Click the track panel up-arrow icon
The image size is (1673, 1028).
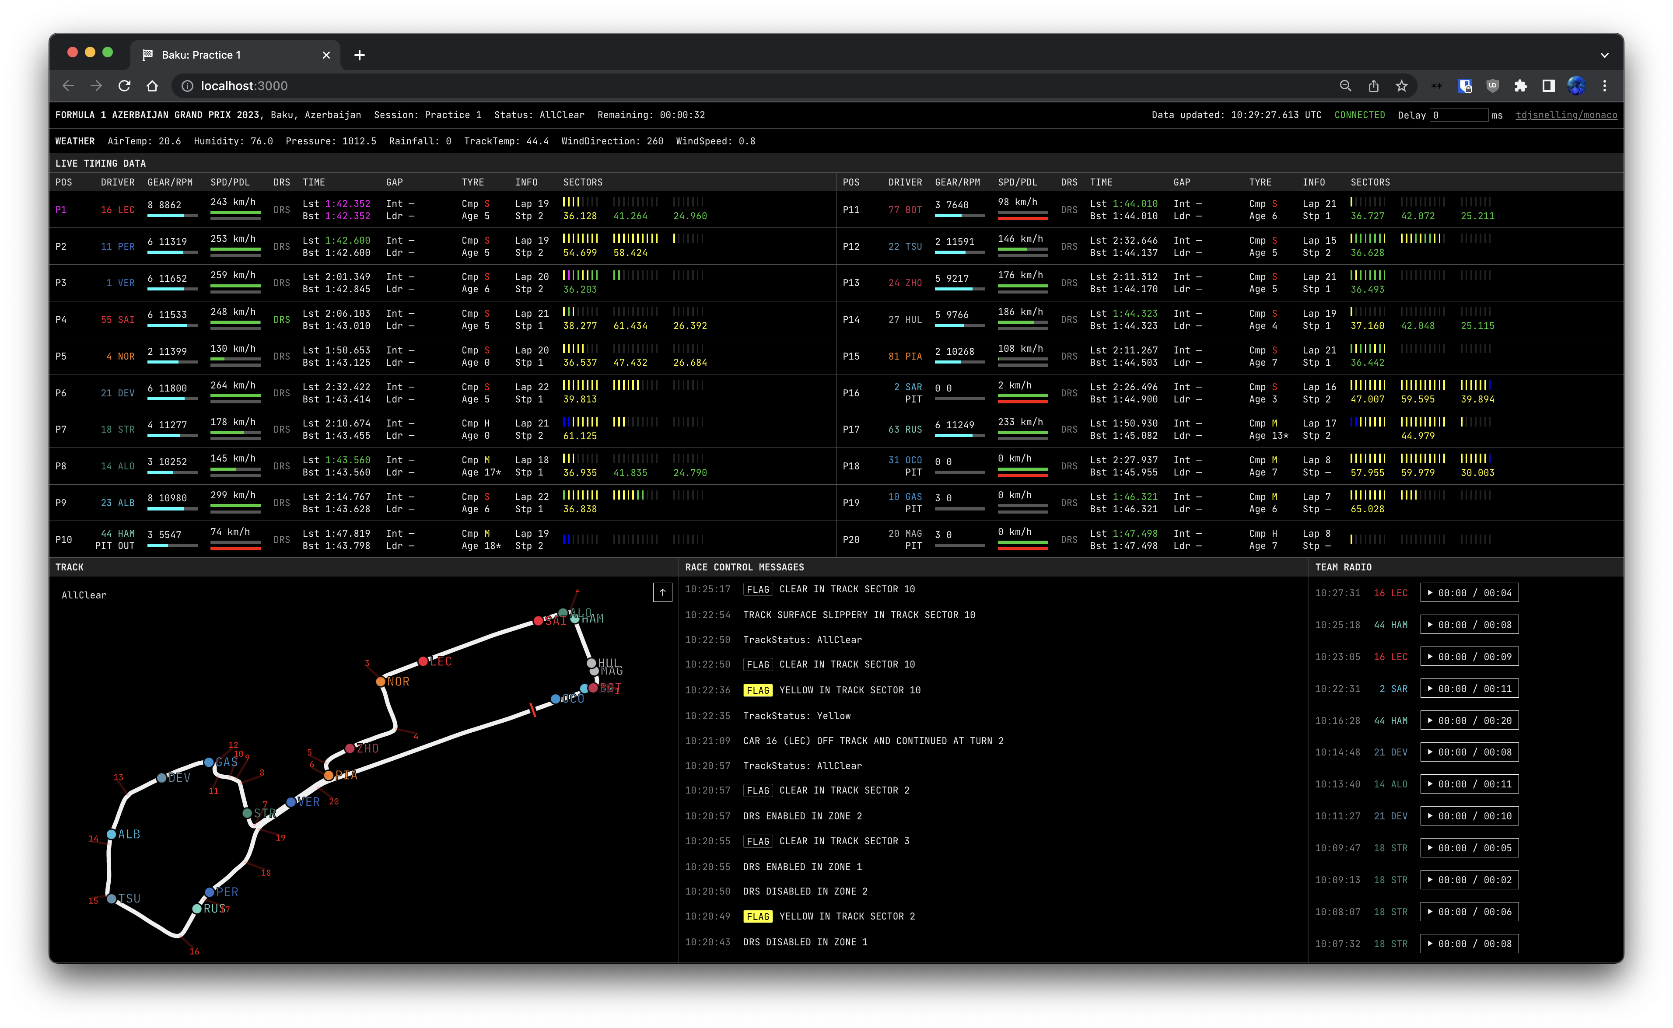pos(662,592)
